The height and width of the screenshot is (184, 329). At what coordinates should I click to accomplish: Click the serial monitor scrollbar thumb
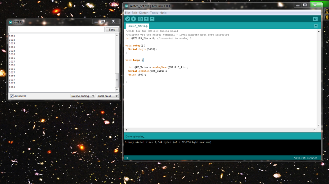tap(117, 80)
